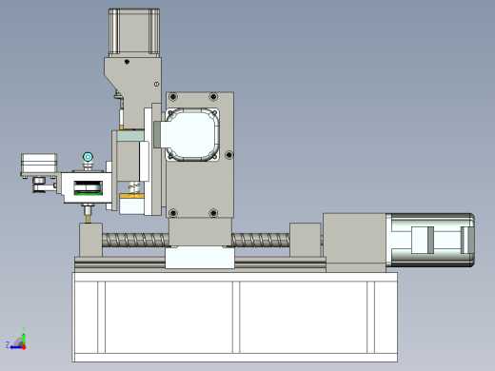The height and width of the screenshot is (371, 495).
Task: Select the brass nozzle tip under the head
Action: click(x=88, y=219)
